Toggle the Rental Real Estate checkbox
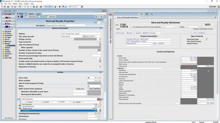220x123 pixels. tap(207, 39)
